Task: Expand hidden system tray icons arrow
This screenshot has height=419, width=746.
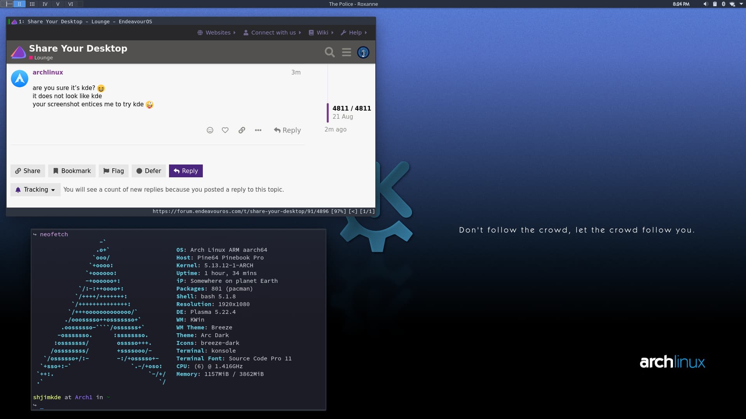Action: (741, 4)
